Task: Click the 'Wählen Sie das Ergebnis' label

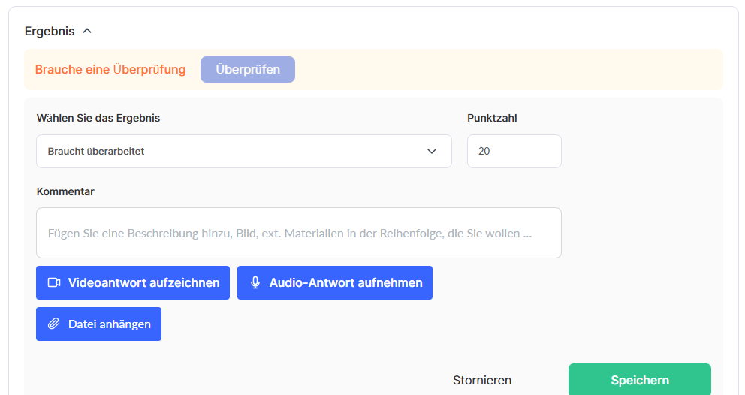Action: [98, 118]
